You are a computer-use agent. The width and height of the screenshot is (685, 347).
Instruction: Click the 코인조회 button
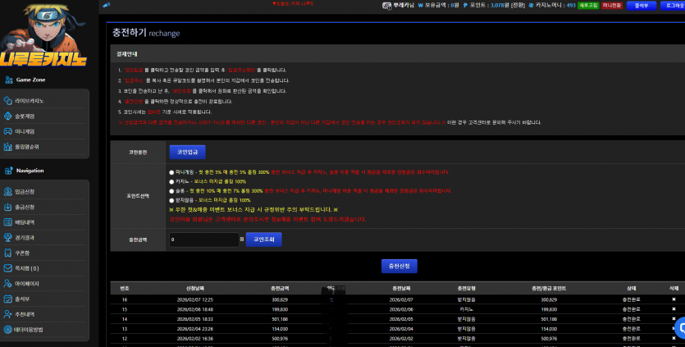(x=264, y=240)
